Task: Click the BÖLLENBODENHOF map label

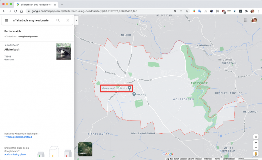Action: tap(143, 133)
